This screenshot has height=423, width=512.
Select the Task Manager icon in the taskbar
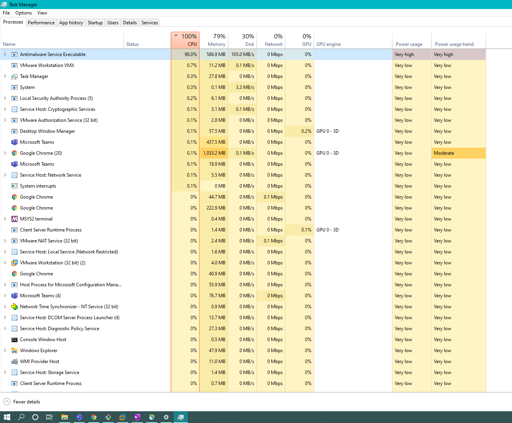click(181, 417)
